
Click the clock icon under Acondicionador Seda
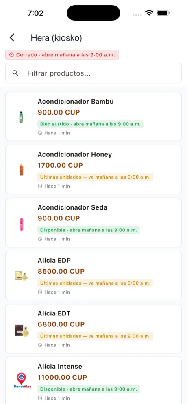pyautogui.click(x=40, y=239)
